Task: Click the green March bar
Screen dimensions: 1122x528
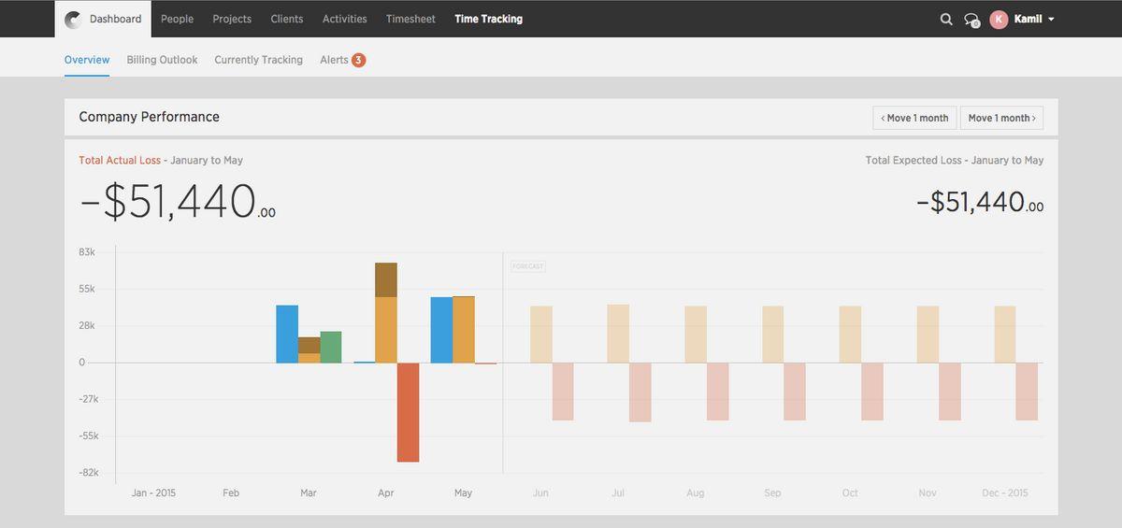Action: (x=331, y=347)
